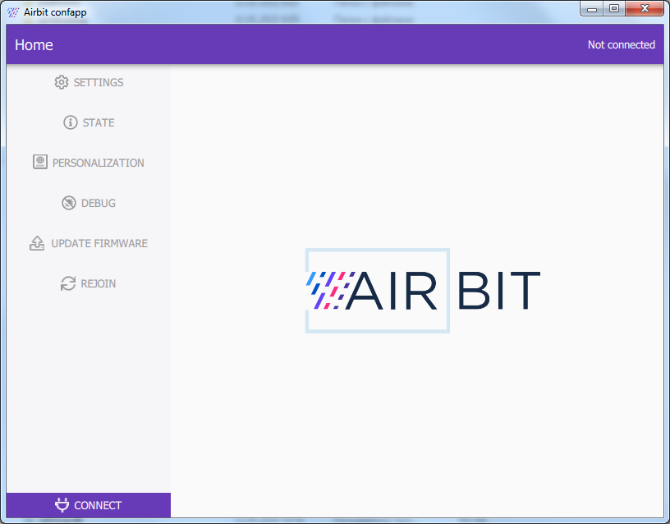Select the REJOIN menu label
The width and height of the screenshot is (670, 524).
99,283
